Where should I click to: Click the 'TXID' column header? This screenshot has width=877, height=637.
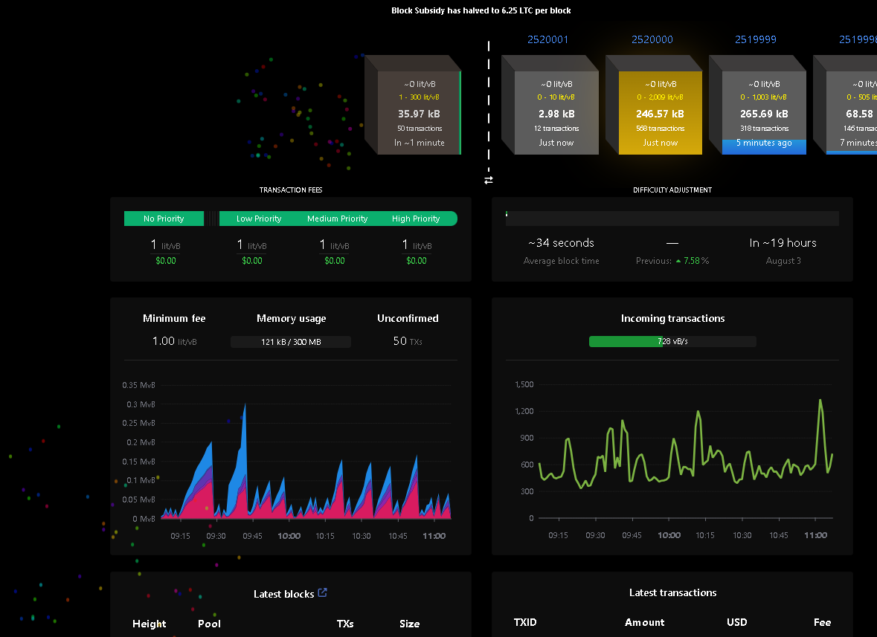525,622
